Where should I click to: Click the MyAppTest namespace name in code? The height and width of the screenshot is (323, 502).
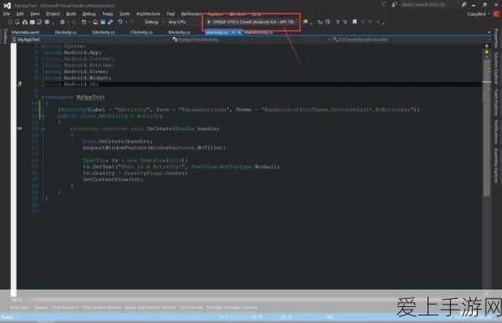pyautogui.click(x=90, y=97)
